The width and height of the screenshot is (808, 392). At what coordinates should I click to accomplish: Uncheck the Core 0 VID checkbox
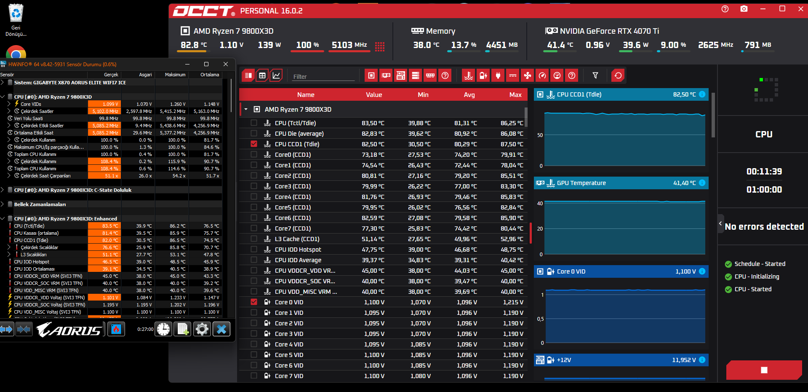pos(253,302)
